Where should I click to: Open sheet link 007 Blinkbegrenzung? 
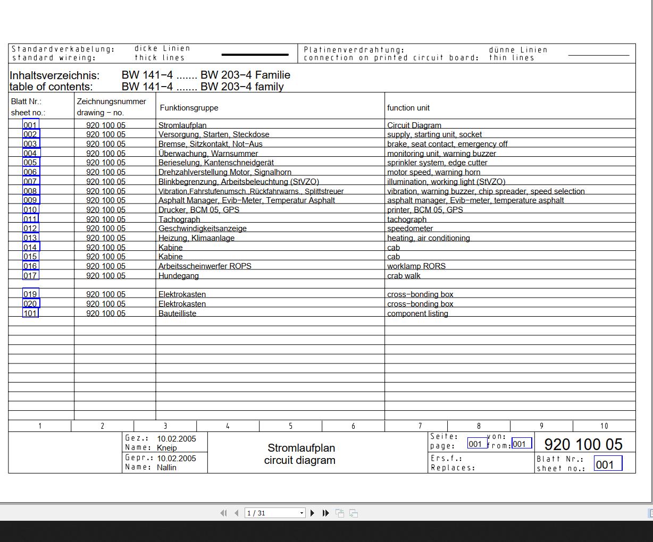click(x=31, y=182)
